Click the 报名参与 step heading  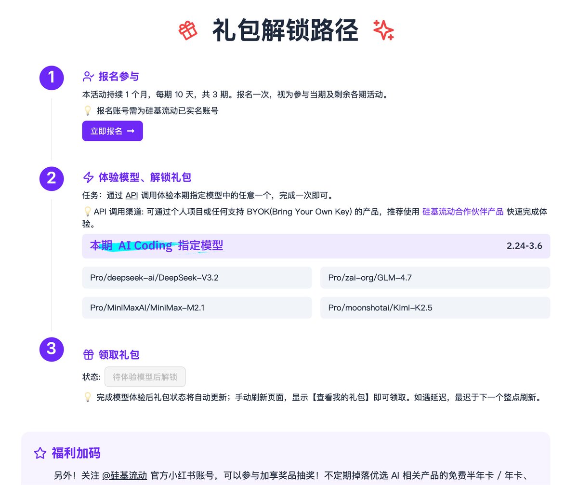point(119,76)
